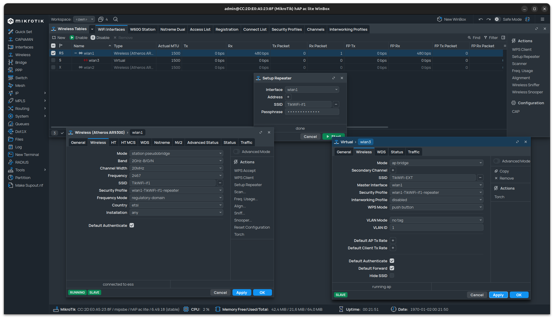Toggle Advanced Mode in the wlan1 window
This screenshot has width=554, height=319.
(x=237, y=152)
